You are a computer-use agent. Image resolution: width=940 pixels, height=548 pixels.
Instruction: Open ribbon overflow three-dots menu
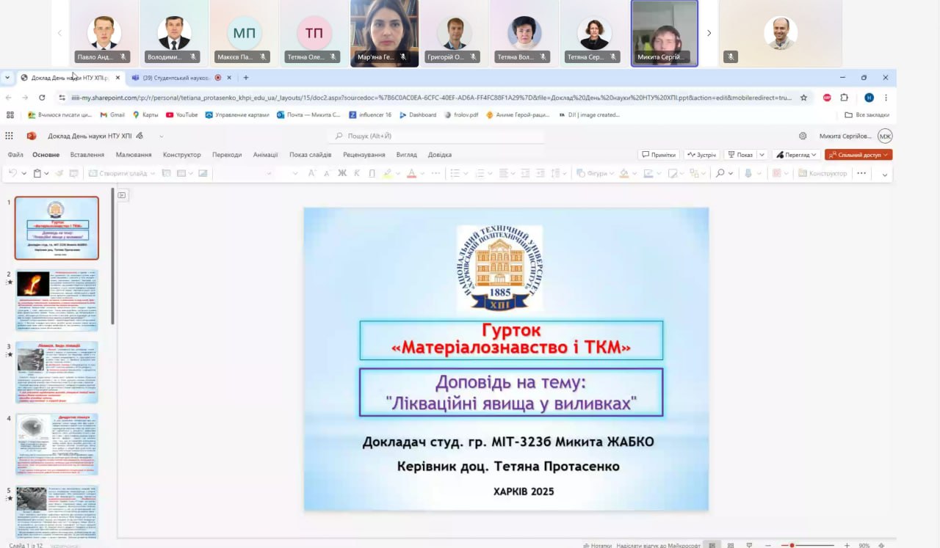tap(861, 173)
